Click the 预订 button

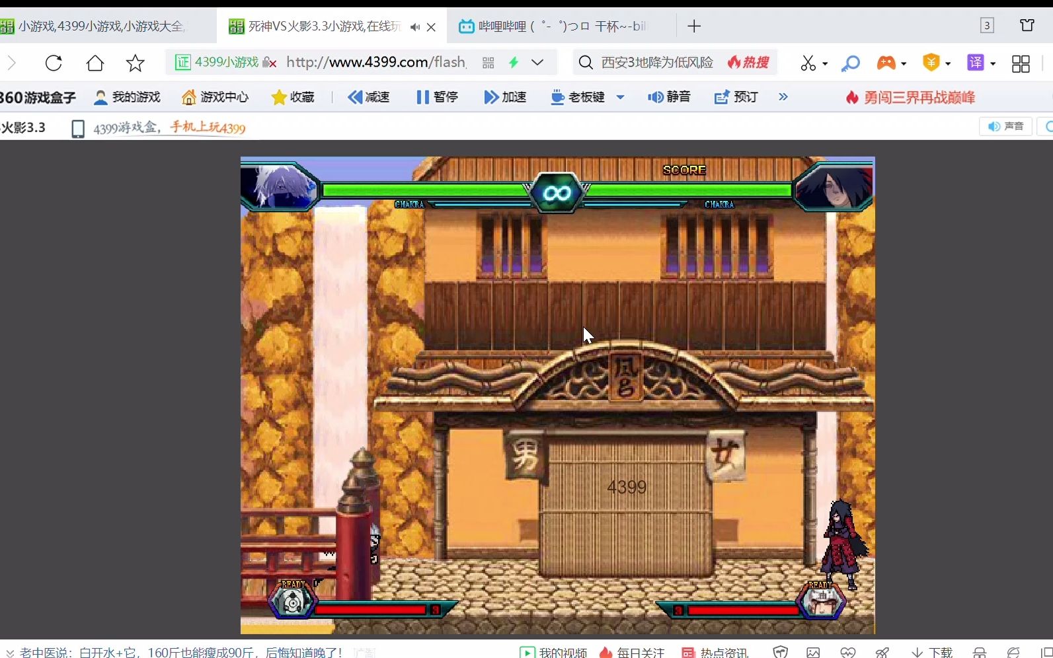coord(736,98)
